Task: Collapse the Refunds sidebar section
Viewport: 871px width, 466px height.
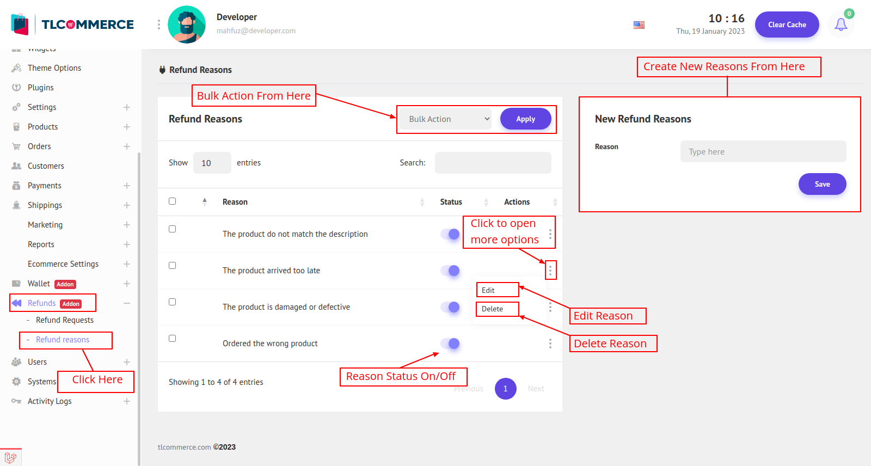Action: (126, 303)
